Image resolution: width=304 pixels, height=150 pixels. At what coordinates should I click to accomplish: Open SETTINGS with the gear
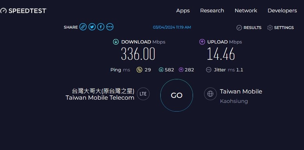280,28
